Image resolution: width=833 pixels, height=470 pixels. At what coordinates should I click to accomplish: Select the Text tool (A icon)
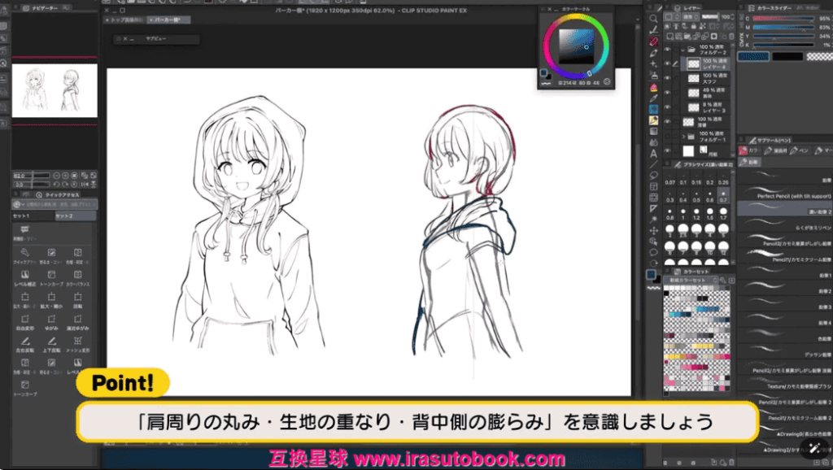coord(654,153)
